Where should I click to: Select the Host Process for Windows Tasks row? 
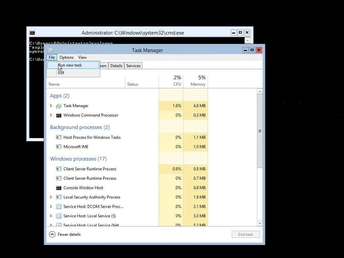coord(127,137)
